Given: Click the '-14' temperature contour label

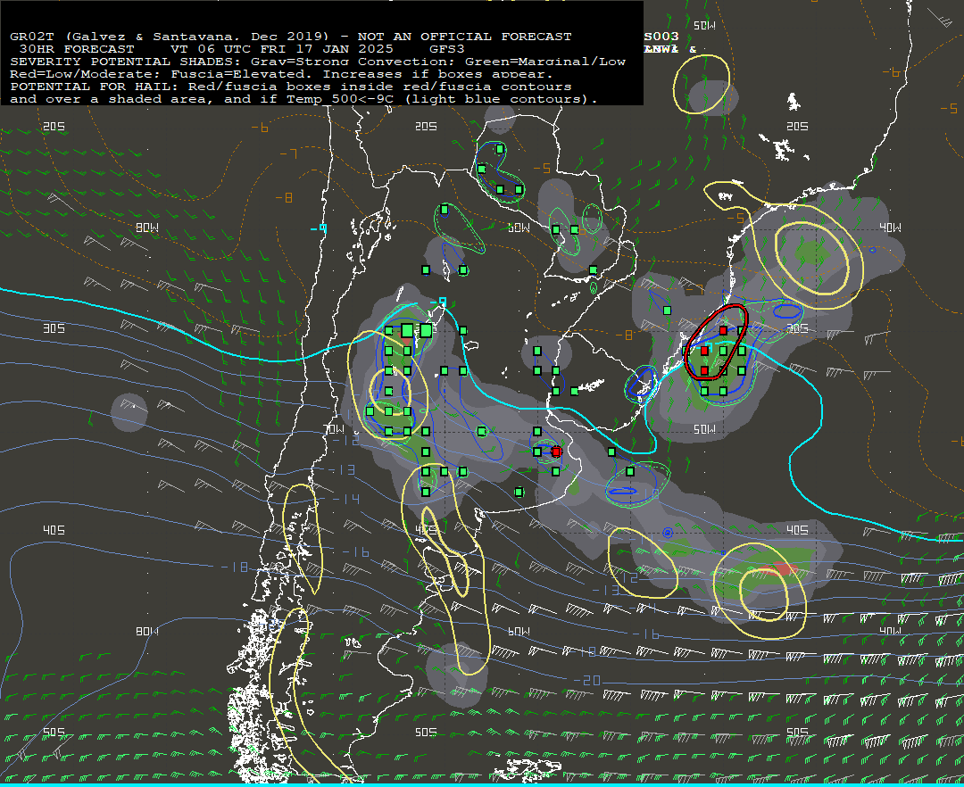Looking at the screenshot, I should (346, 499).
